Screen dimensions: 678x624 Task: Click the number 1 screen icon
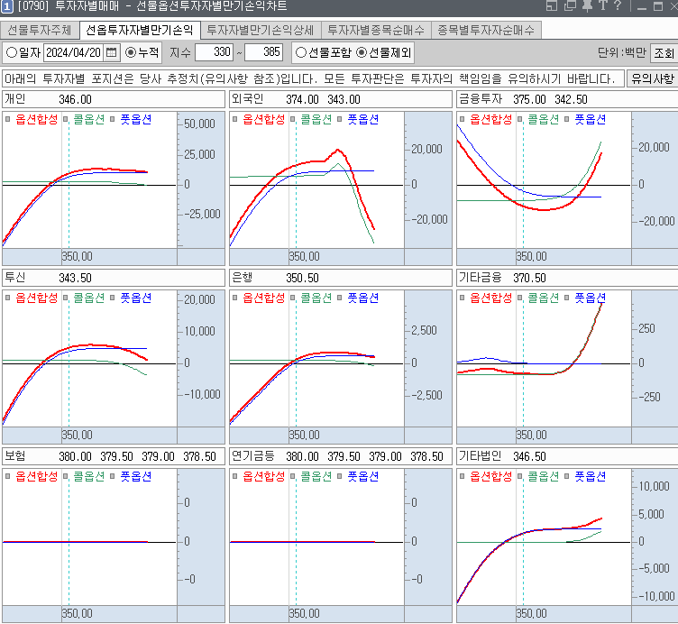point(7,7)
